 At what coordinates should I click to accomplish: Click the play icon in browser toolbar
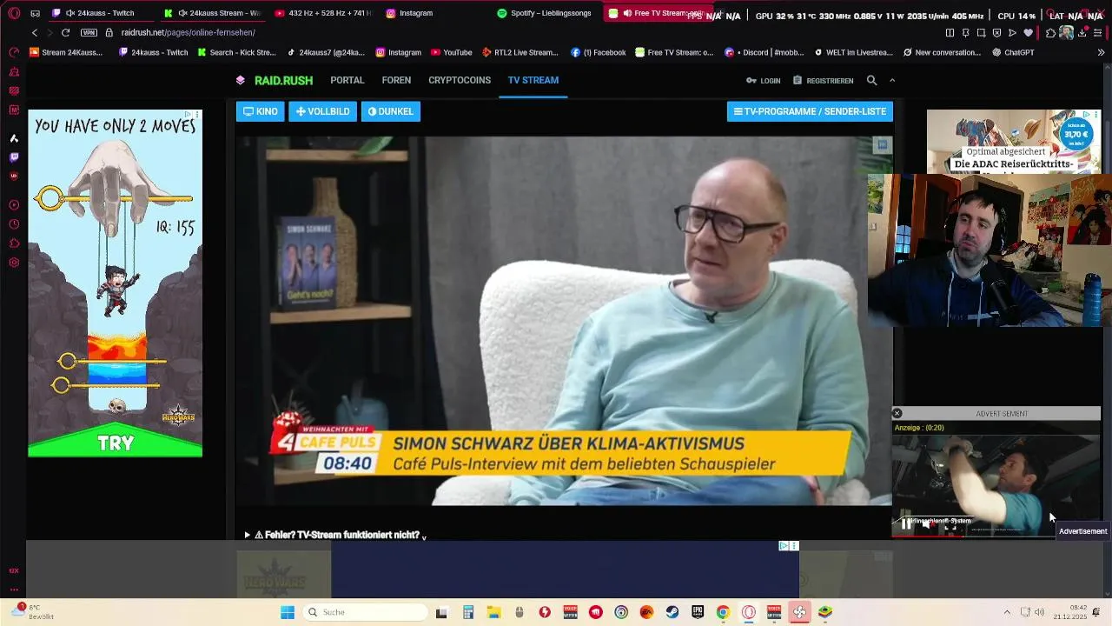pyautogui.click(x=1012, y=32)
